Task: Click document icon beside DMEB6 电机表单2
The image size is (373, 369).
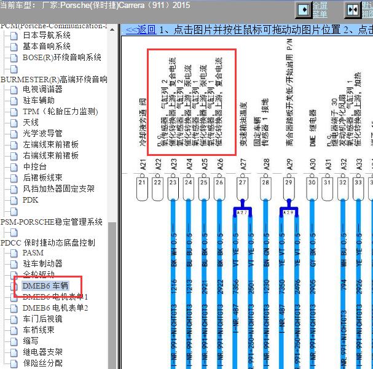Action: point(14,308)
